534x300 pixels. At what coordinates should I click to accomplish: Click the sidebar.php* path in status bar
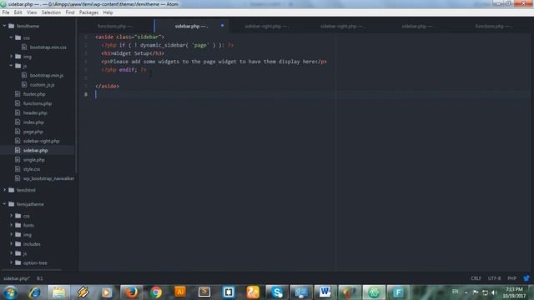pos(17,278)
